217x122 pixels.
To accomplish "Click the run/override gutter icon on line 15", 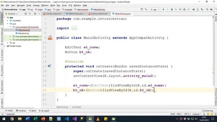I will pos(50,66).
